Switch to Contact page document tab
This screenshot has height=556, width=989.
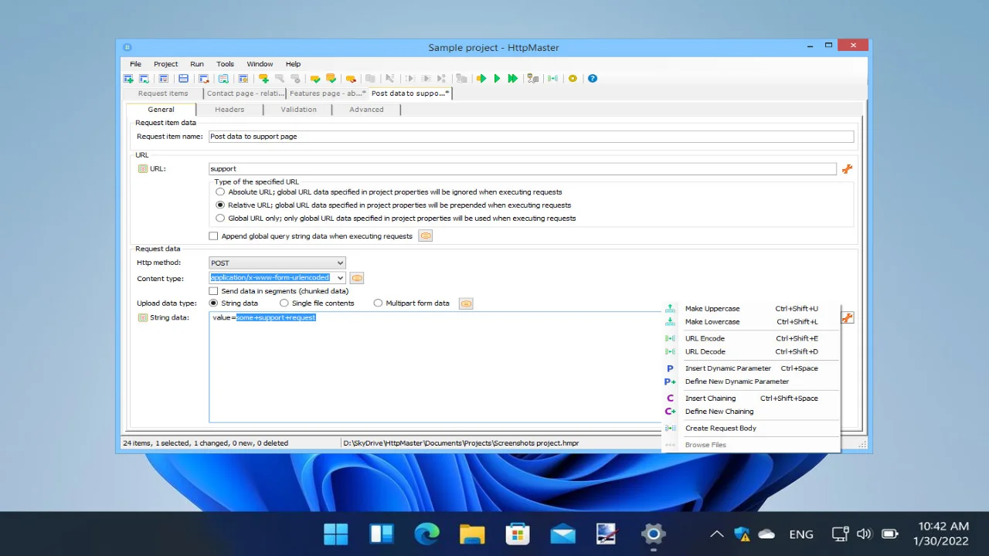pyautogui.click(x=245, y=93)
